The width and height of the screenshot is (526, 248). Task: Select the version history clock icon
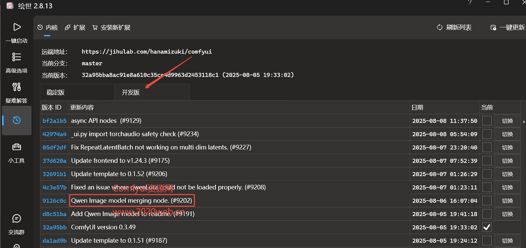click(x=17, y=120)
